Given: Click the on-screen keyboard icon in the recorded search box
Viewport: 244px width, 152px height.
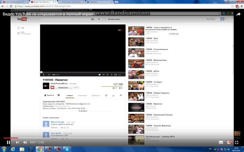Looking at the screenshot, I should (x=92, y=19).
